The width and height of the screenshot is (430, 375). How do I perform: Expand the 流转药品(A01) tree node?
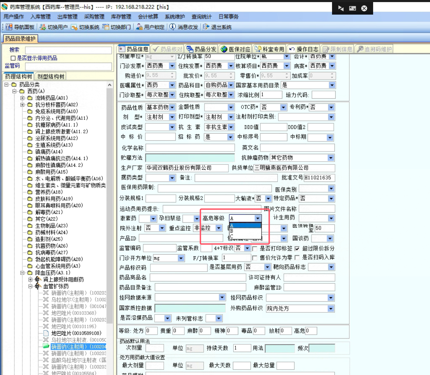click(22, 98)
